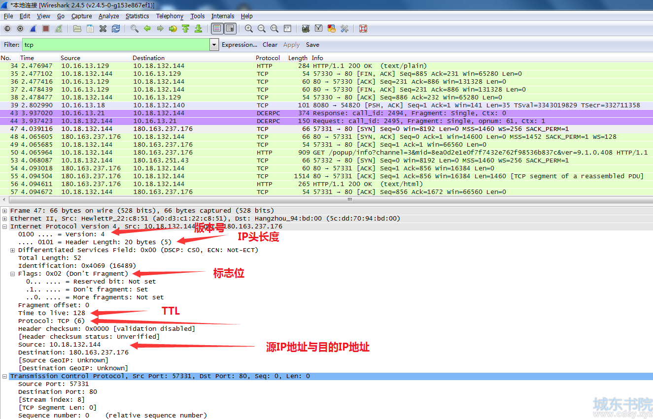Viewport: 653px width, 419px height.
Task: Open the File menu
Action: click(x=8, y=16)
